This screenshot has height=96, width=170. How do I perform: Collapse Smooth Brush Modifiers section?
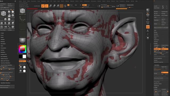point(6,65)
